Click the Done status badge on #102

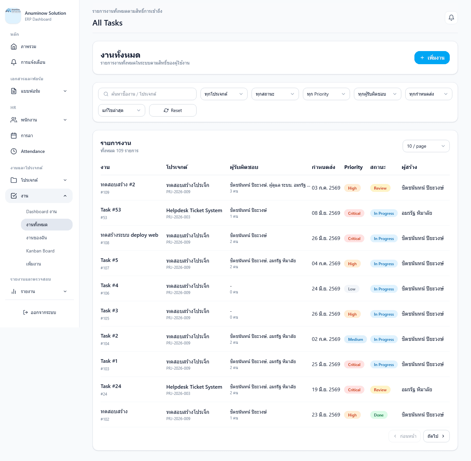tap(379, 415)
